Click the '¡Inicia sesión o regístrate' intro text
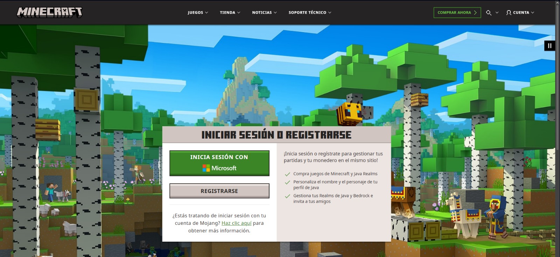The image size is (560, 257). point(333,157)
